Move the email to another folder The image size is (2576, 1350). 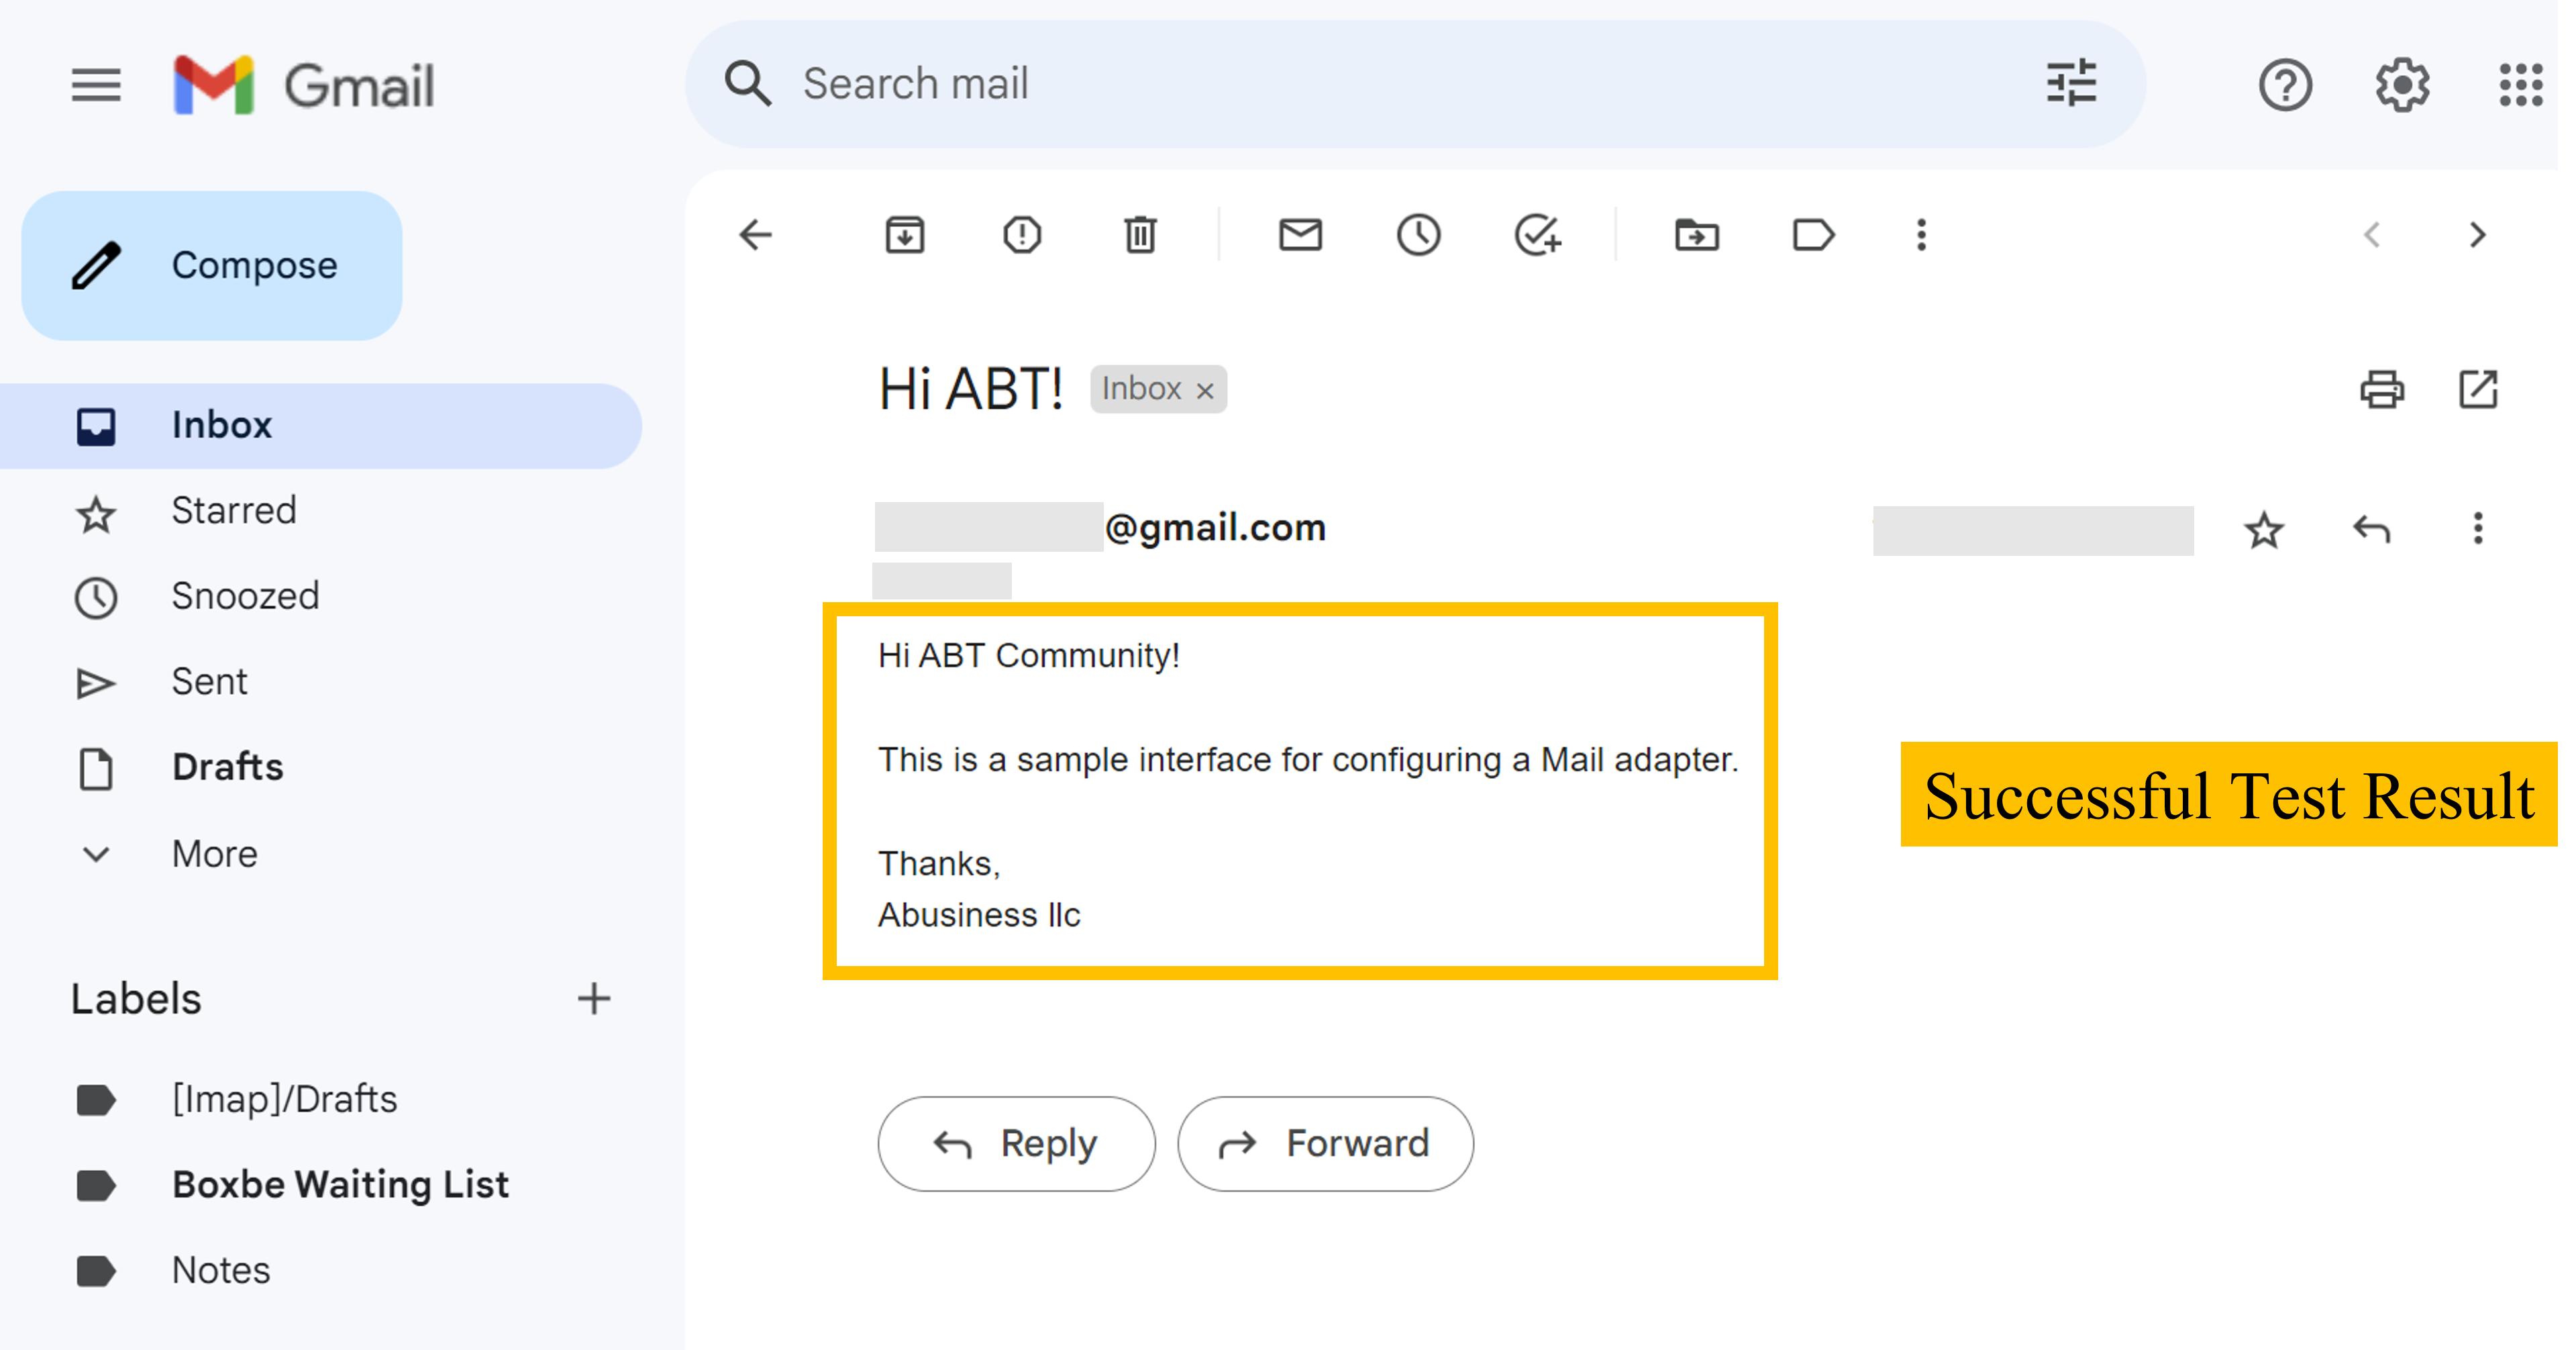[1696, 235]
